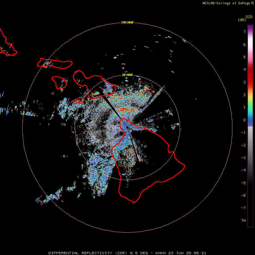255x255 pixels.
Task: Click the -6 label on color scale
Action: pos(243,195)
